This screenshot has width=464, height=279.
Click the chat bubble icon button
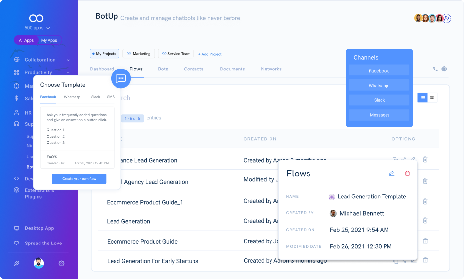(x=121, y=78)
